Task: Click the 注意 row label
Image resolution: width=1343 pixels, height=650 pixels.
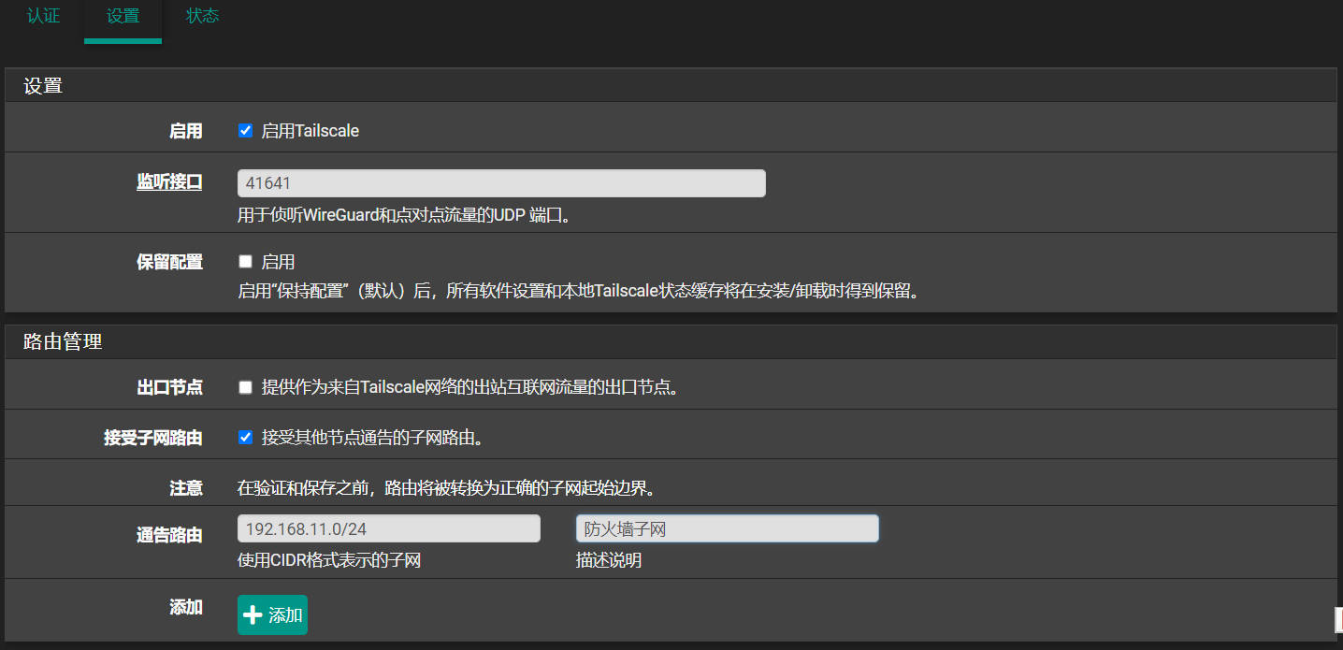Action: click(x=186, y=487)
